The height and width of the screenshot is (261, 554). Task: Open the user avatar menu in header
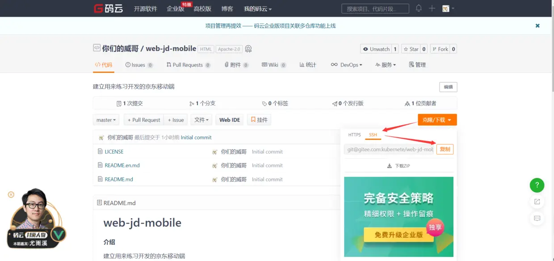tap(448, 8)
